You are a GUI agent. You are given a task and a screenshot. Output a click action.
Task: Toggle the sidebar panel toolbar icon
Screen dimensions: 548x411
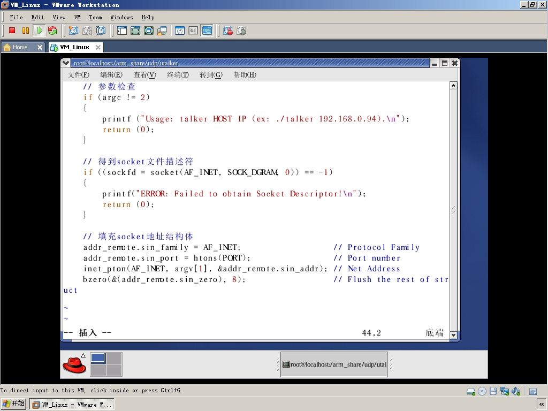tap(121, 31)
